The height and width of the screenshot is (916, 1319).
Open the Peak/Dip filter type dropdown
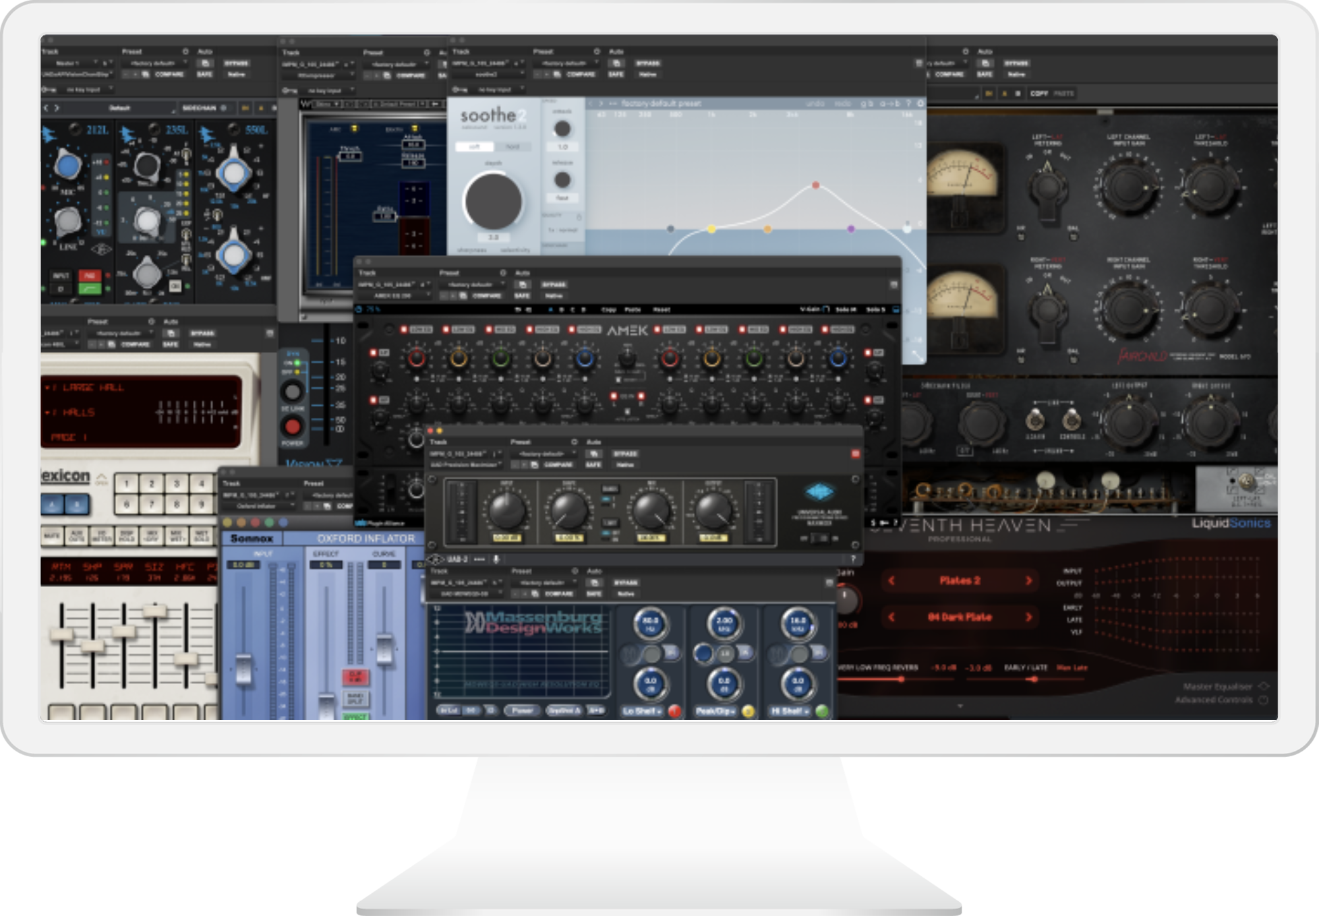715,711
